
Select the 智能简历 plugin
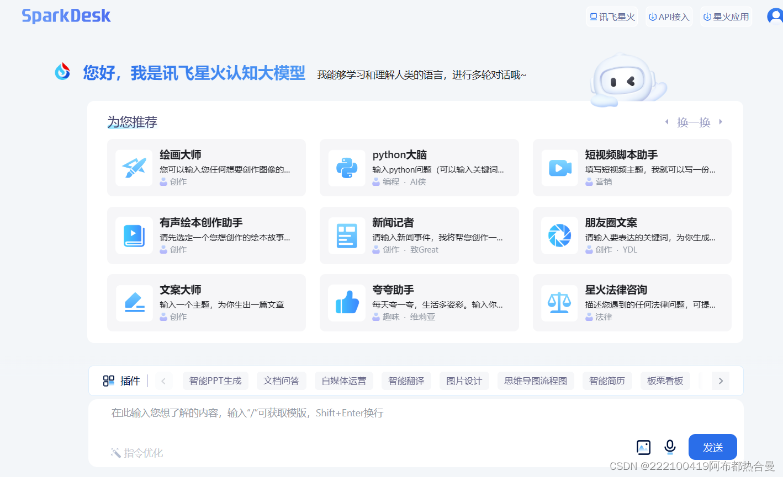click(x=607, y=380)
